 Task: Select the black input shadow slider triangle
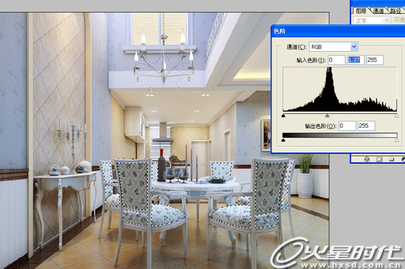pyautogui.click(x=283, y=115)
